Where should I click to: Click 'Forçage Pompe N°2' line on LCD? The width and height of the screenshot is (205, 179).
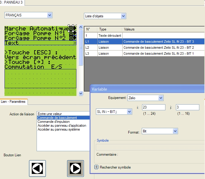[x=35, y=38]
